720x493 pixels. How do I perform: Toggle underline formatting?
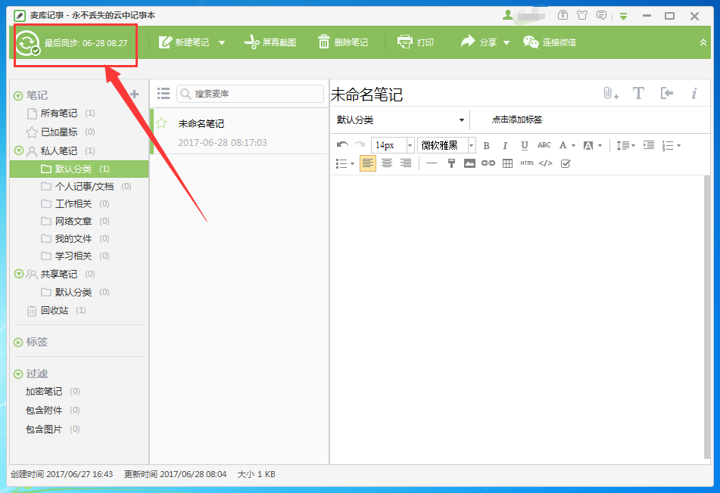525,146
